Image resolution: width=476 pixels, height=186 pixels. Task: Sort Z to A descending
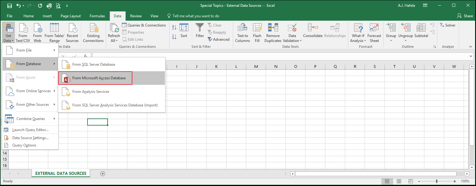(174, 36)
